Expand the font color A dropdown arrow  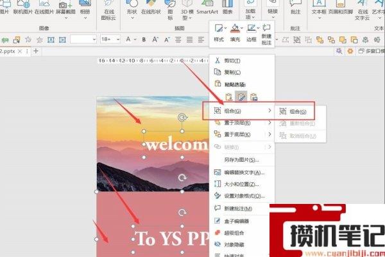[x=135, y=40]
